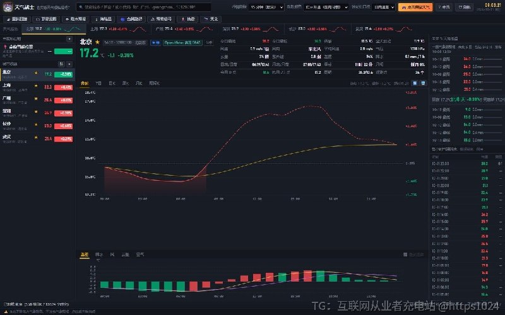The width and height of the screenshot is (505, 315).
Task: Click the sort button in the city list header
Action: (61, 64)
